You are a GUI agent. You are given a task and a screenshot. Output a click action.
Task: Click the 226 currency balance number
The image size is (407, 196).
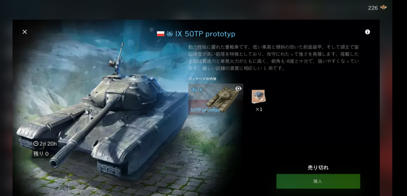tap(373, 8)
